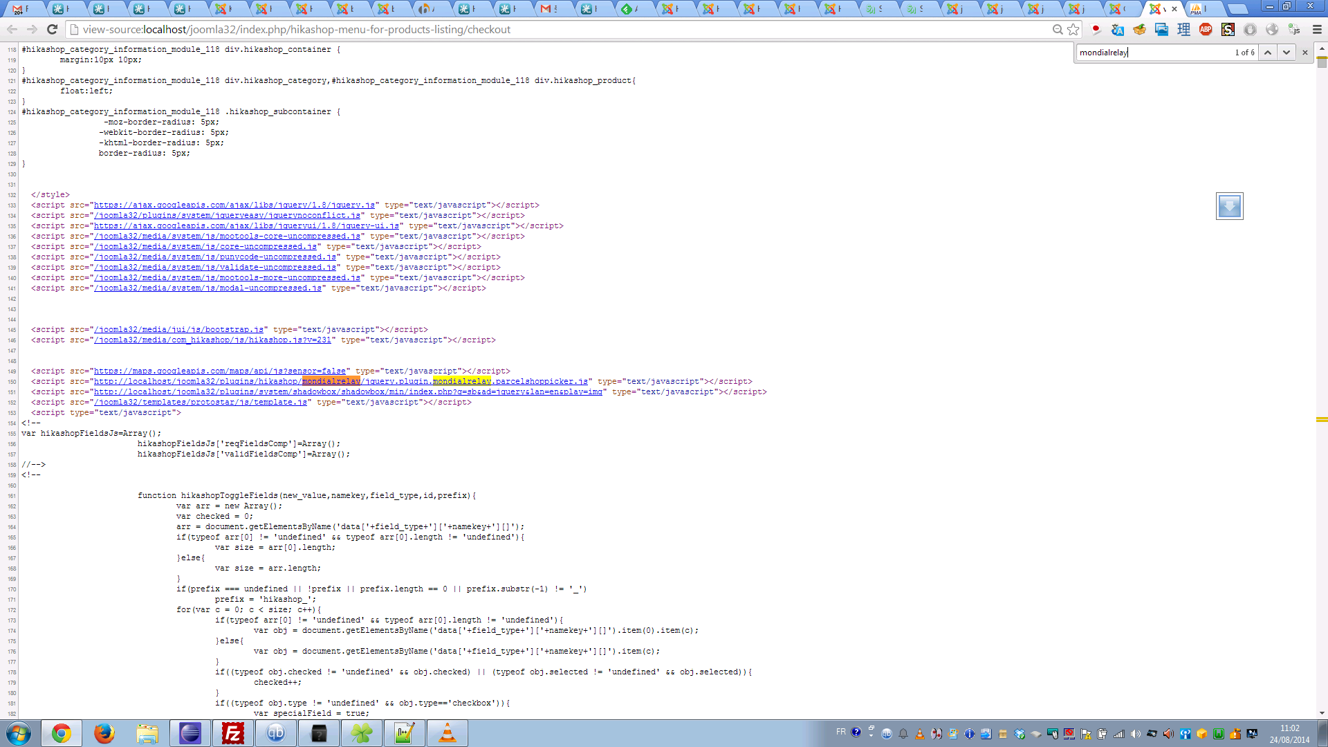Close the find bar
This screenshot has height=747, width=1328.
coord(1305,53)
